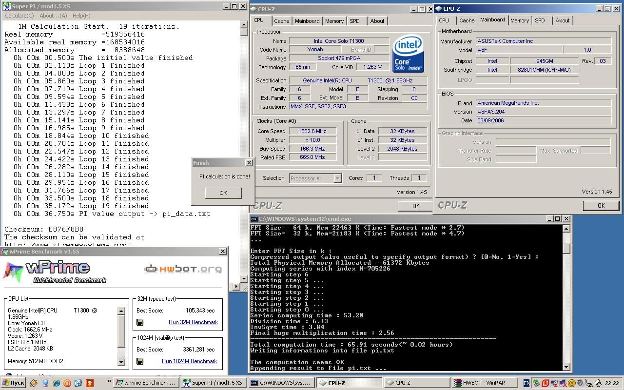Click the red circular tray icon
The image size is (624, 390).
point(546,383)
